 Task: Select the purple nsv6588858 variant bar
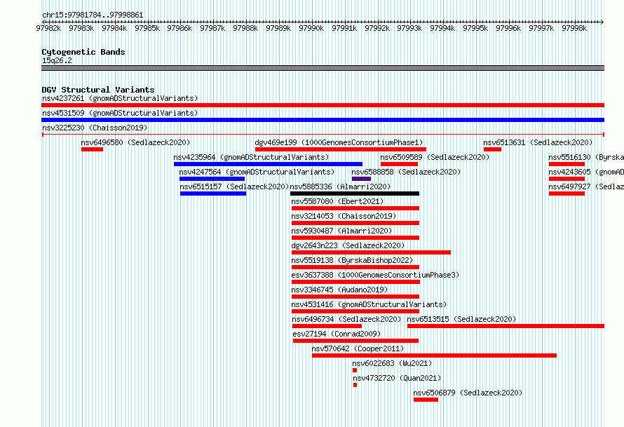pos(361,179)
